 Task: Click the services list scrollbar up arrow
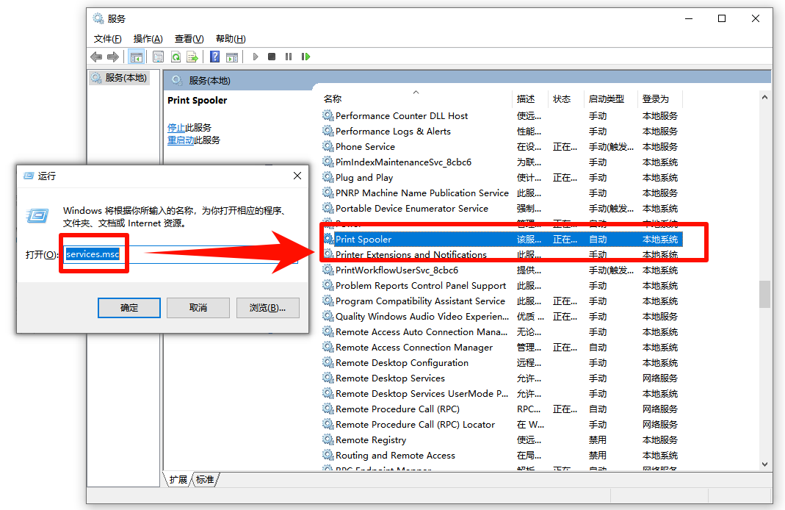764,97
